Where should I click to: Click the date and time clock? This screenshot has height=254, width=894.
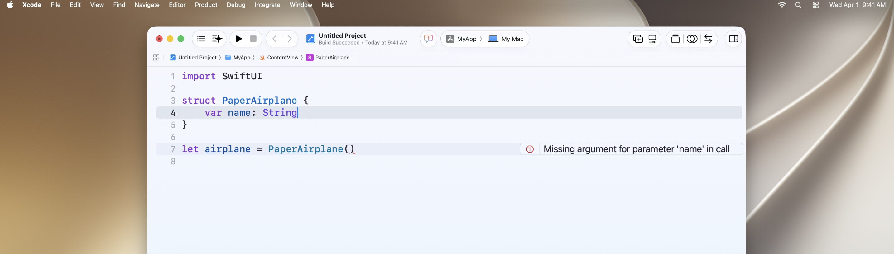(x=857, y=5)
